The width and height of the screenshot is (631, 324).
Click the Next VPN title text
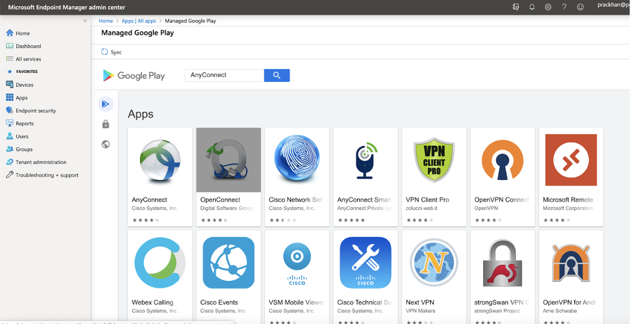tap(420, 302)
